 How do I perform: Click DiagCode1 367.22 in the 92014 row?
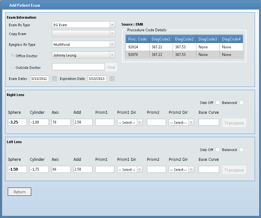pos(161,47)
